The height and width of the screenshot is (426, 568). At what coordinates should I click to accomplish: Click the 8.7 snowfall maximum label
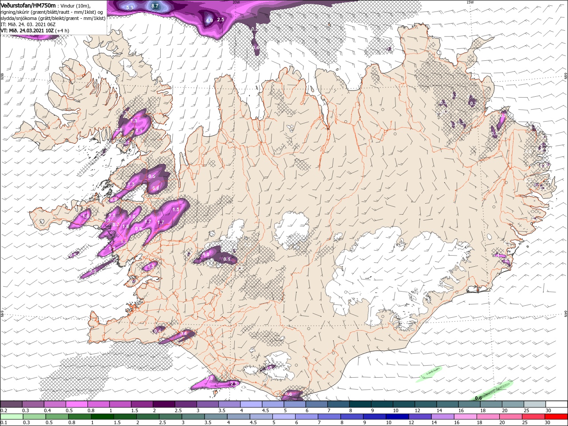click(x=155, y=6)
